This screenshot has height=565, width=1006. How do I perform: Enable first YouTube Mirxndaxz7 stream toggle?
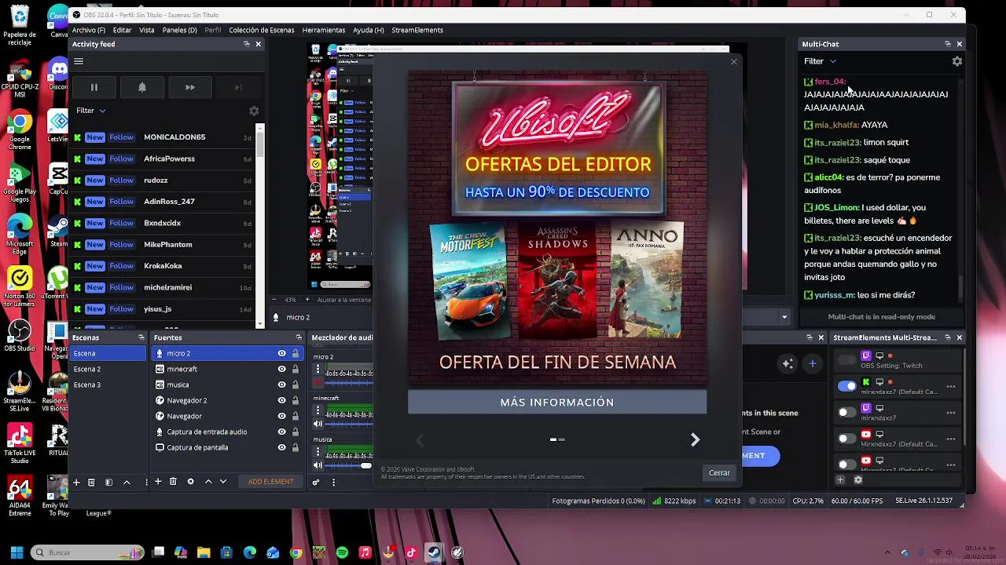[846, 438]
